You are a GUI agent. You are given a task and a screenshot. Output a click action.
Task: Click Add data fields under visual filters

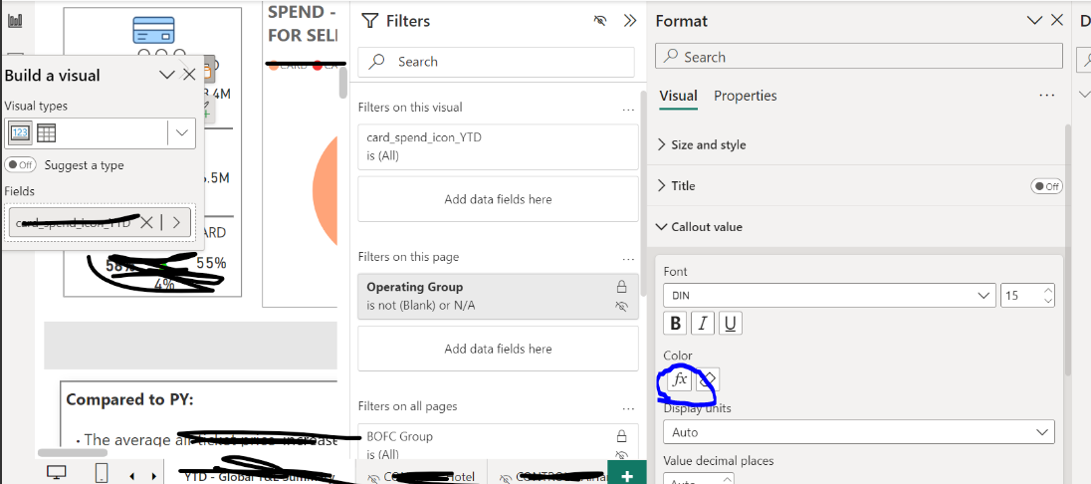498,199
